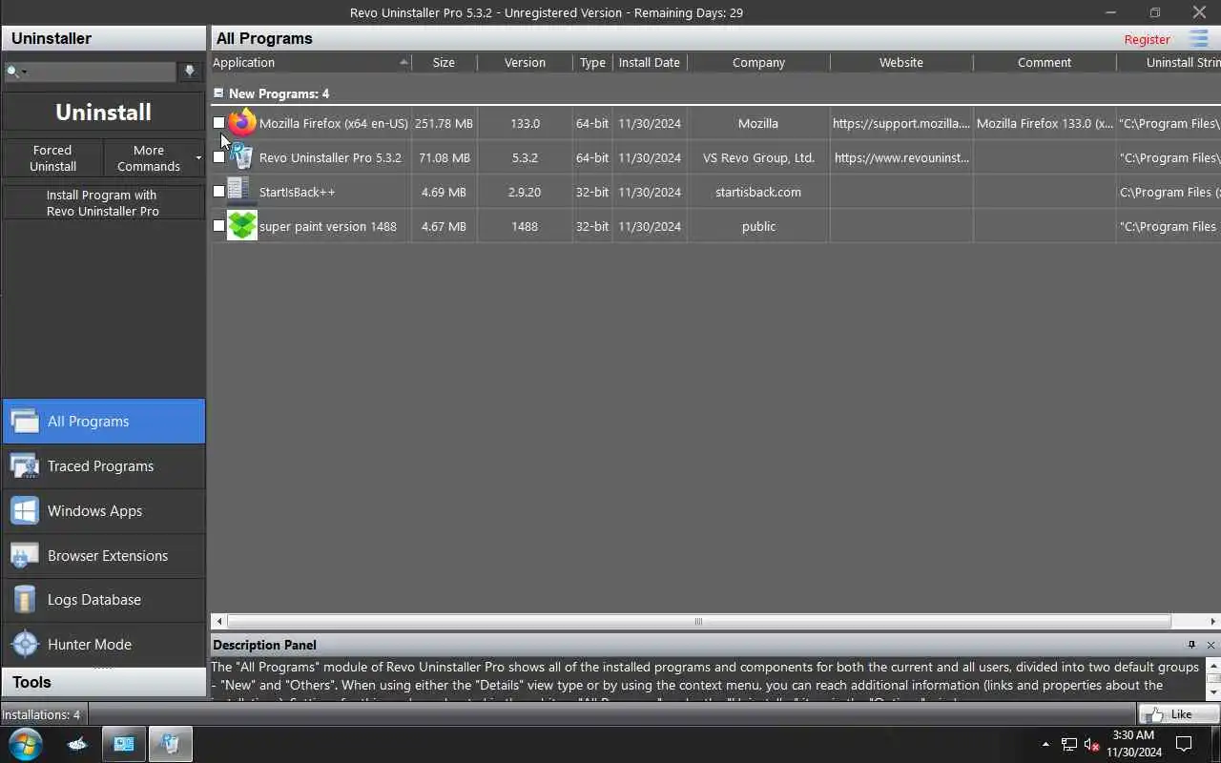Sort by the Version column header
Image resolution: width=1221 pixels, height=763 pixels.
pyautogui.click(x=525, y=62)
